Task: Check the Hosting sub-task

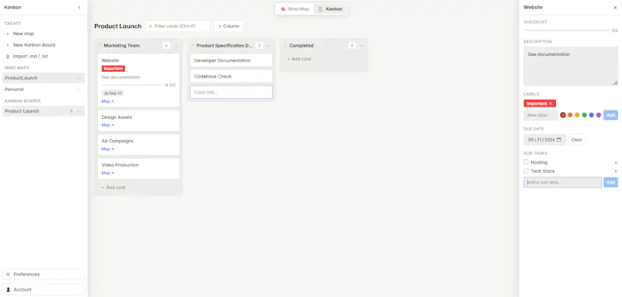Action: (526, 162)
